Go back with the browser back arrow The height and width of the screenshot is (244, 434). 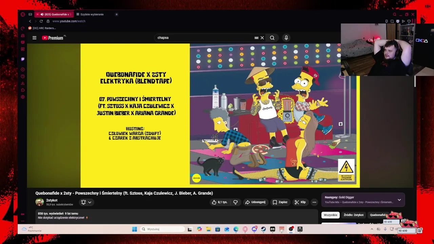(30, 21)
